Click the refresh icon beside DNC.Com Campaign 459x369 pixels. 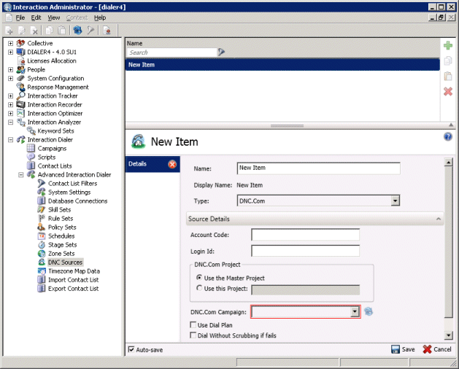369,311
